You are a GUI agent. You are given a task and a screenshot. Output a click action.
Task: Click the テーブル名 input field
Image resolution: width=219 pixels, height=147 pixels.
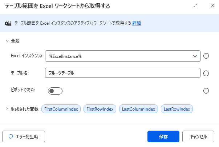[123, 73]
